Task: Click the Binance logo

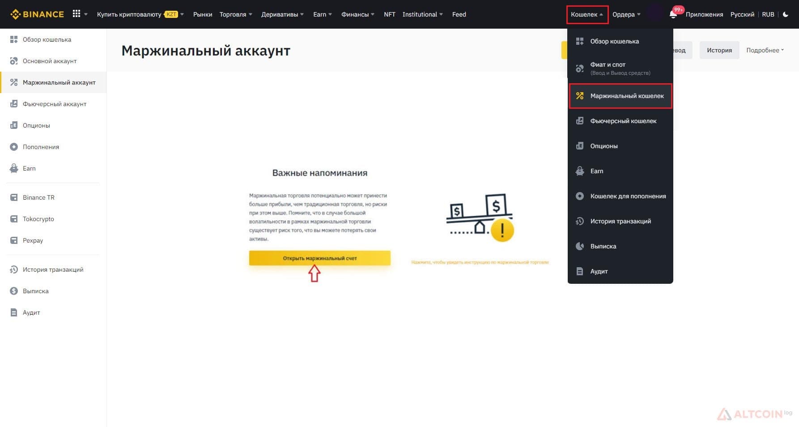Action: coord(37,14)
